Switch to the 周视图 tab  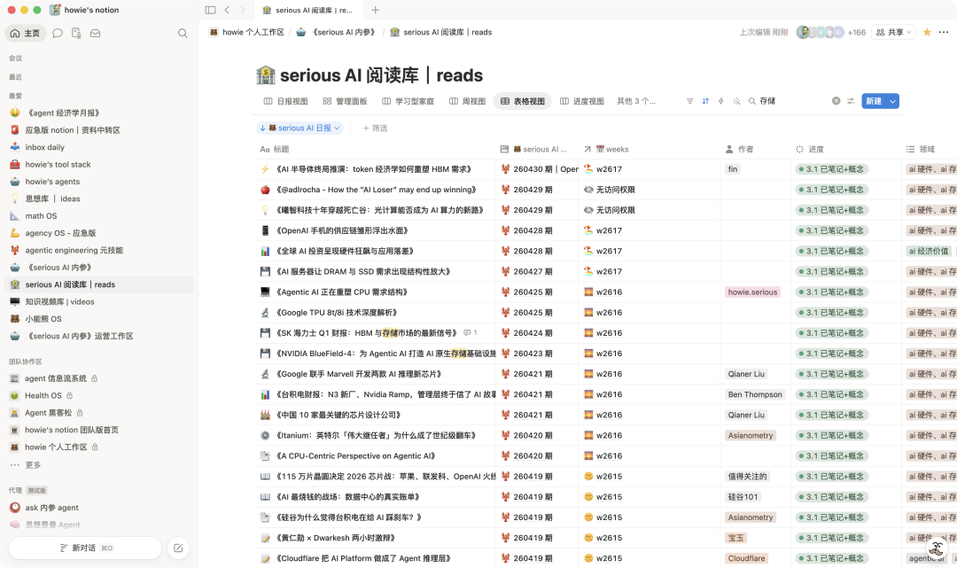point(467,101)
